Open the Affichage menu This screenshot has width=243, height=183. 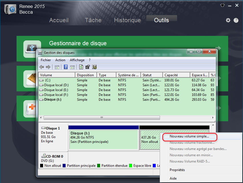pyautogui.click(x=77, y=60)
